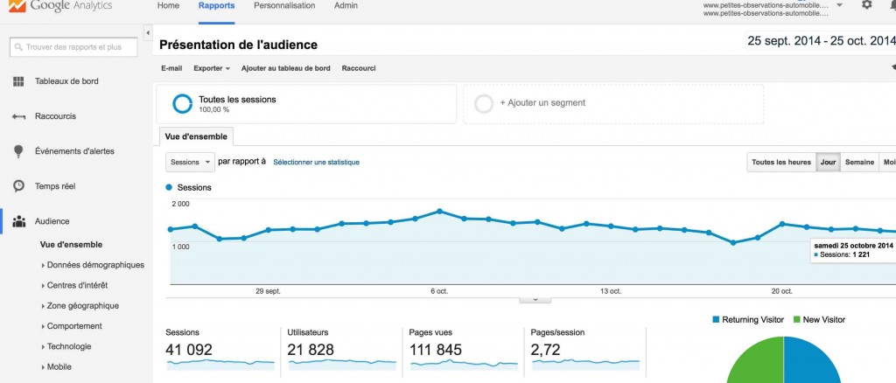Click the Tableaux de bord grid icon
Image resolution: width=896 pixels, height=383 pixels.
tap(18, 81)
